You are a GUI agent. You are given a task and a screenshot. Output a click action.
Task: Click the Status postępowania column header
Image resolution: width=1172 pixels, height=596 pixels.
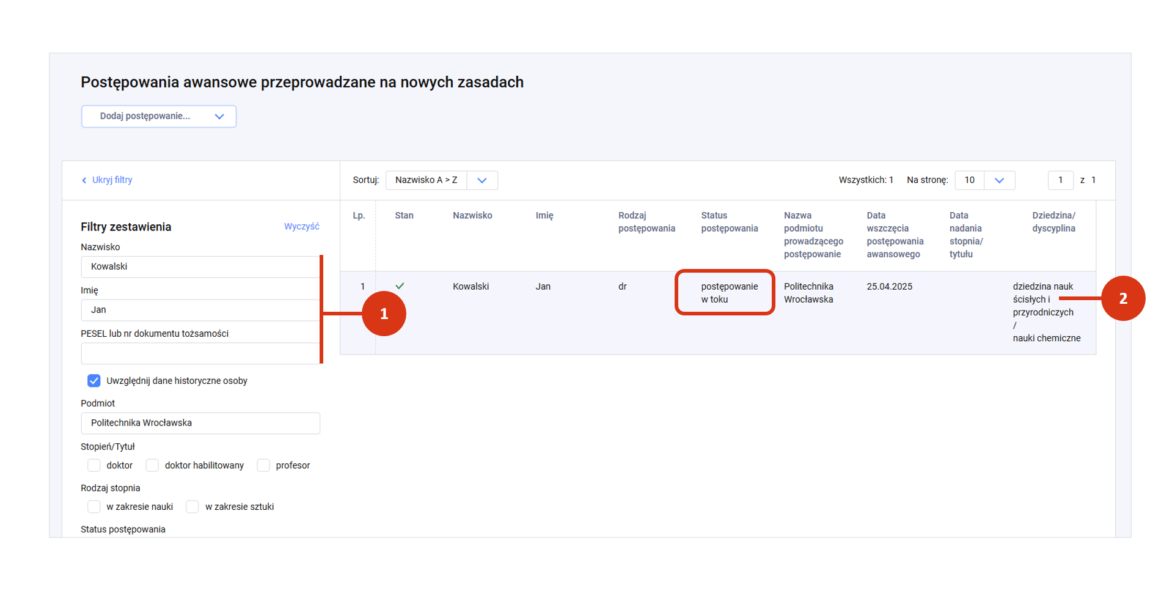tap(729, 222)
